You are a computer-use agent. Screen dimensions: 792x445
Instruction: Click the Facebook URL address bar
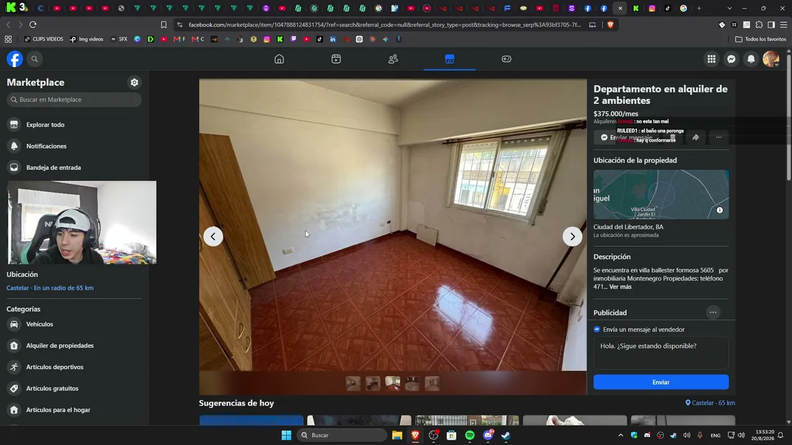click(x=385, y=25)
